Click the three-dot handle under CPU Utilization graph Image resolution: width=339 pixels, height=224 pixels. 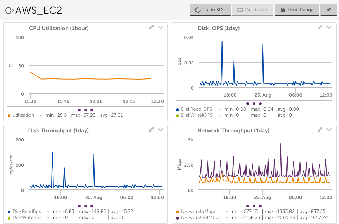pos(86,110)
